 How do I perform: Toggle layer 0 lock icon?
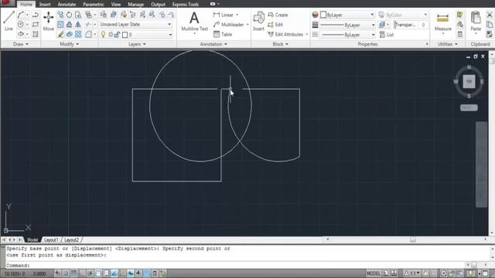pyautogui.click(x=117, y=34)
